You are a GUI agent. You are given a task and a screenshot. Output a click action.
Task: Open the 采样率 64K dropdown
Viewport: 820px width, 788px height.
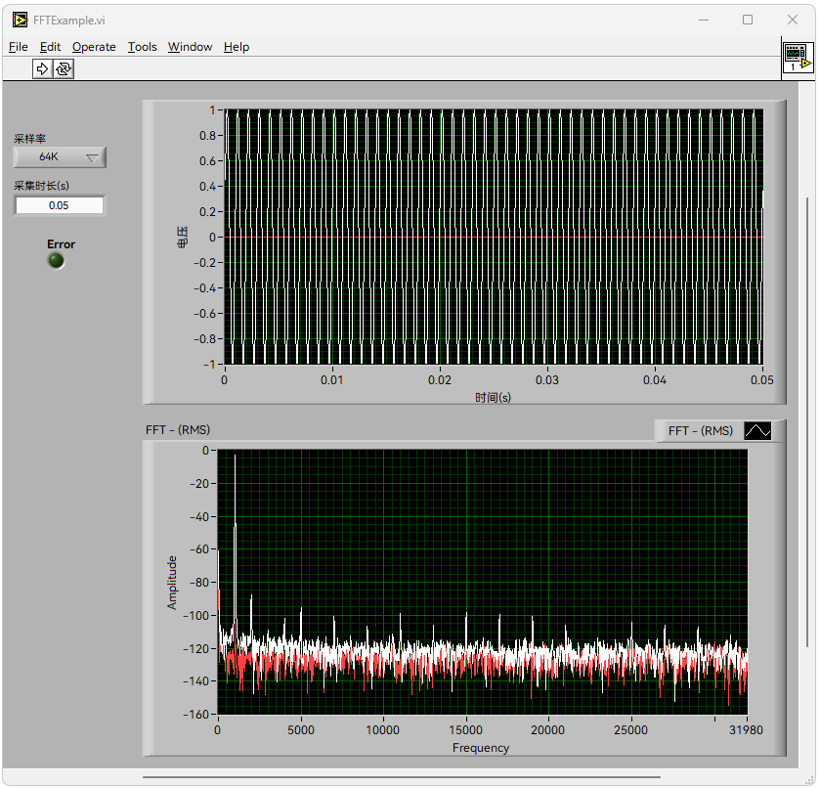tap(60, 157)
